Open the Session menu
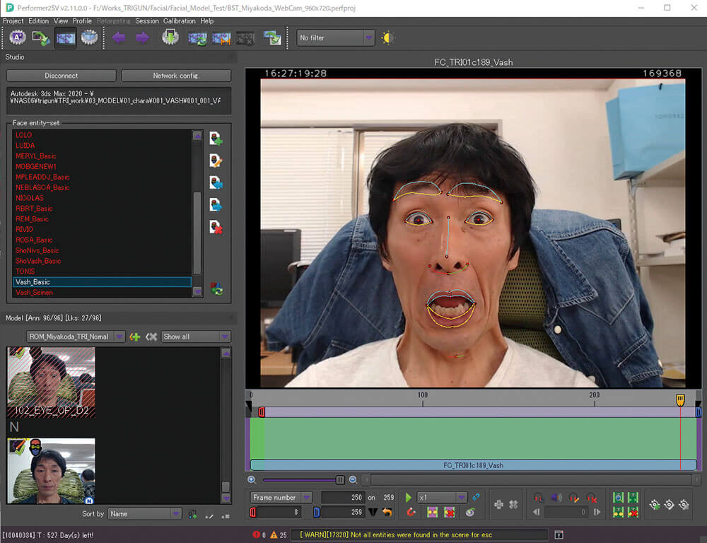 pyautogui.click(x=147, y=21)
